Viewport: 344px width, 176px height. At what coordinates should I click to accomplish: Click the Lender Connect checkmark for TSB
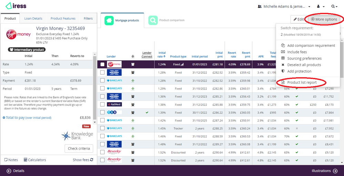(x=147, y=112)
